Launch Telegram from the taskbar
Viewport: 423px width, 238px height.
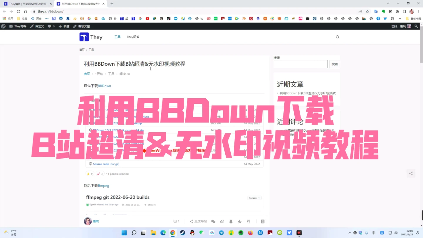tap(221, 233)
